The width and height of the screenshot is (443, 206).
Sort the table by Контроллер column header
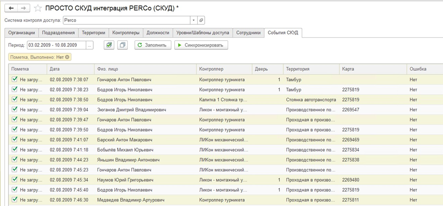pyautogui.click(x=211, y=69)
